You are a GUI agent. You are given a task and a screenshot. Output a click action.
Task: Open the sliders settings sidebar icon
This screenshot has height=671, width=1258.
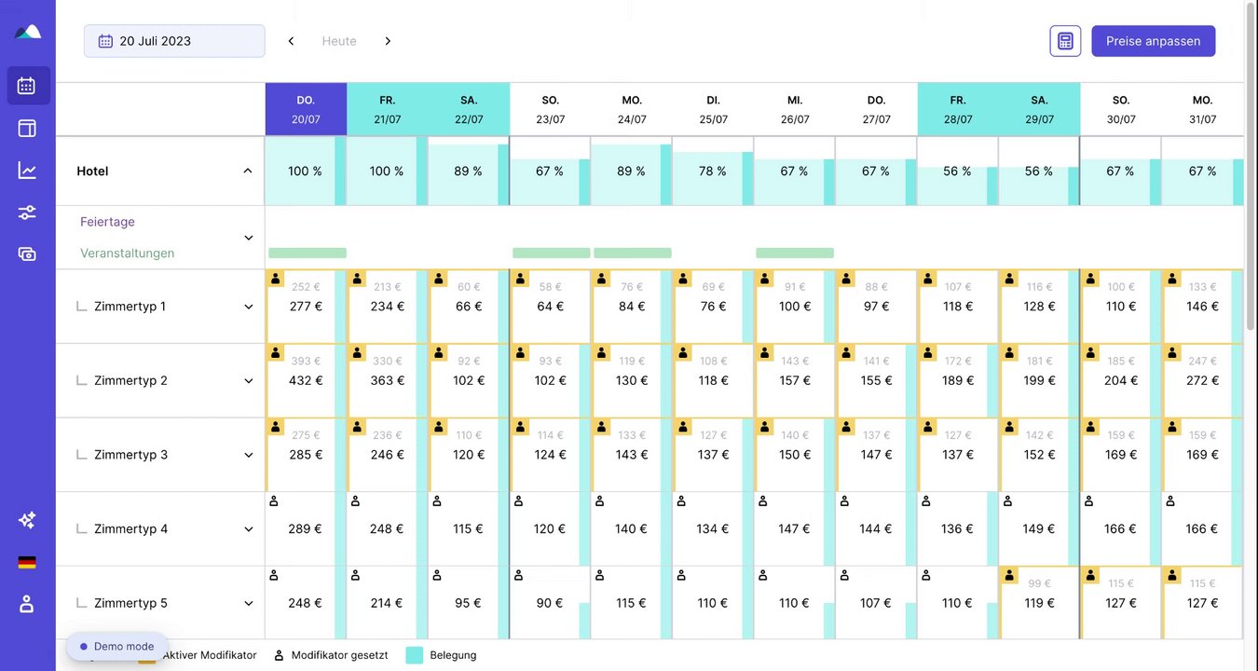(27, 212)
